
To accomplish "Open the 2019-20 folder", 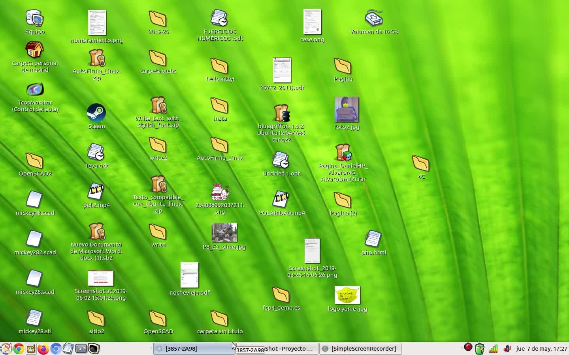I will 158,19.
